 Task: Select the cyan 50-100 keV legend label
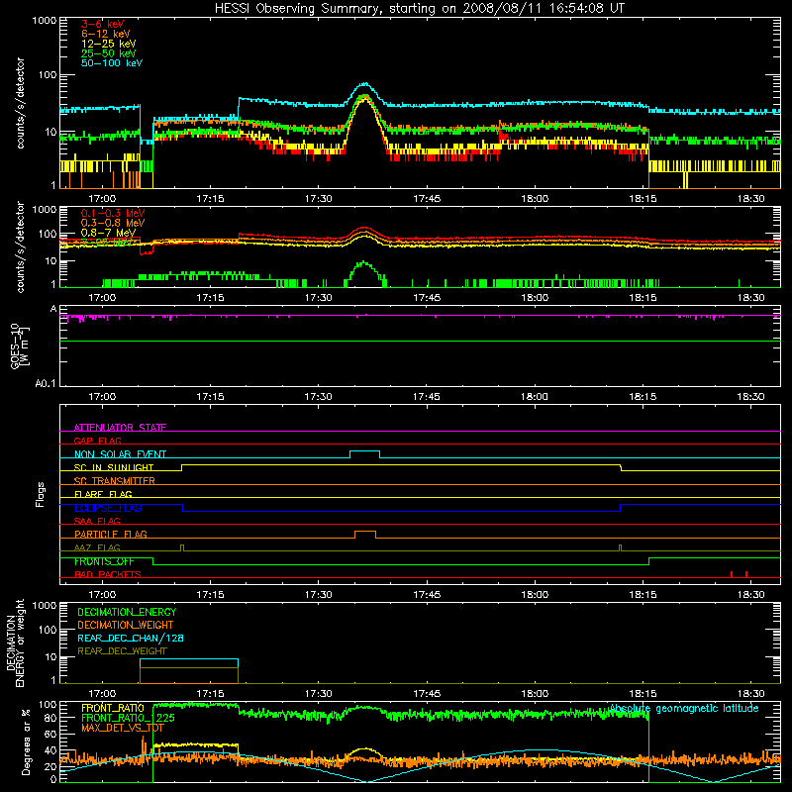[x=112, y=63]
